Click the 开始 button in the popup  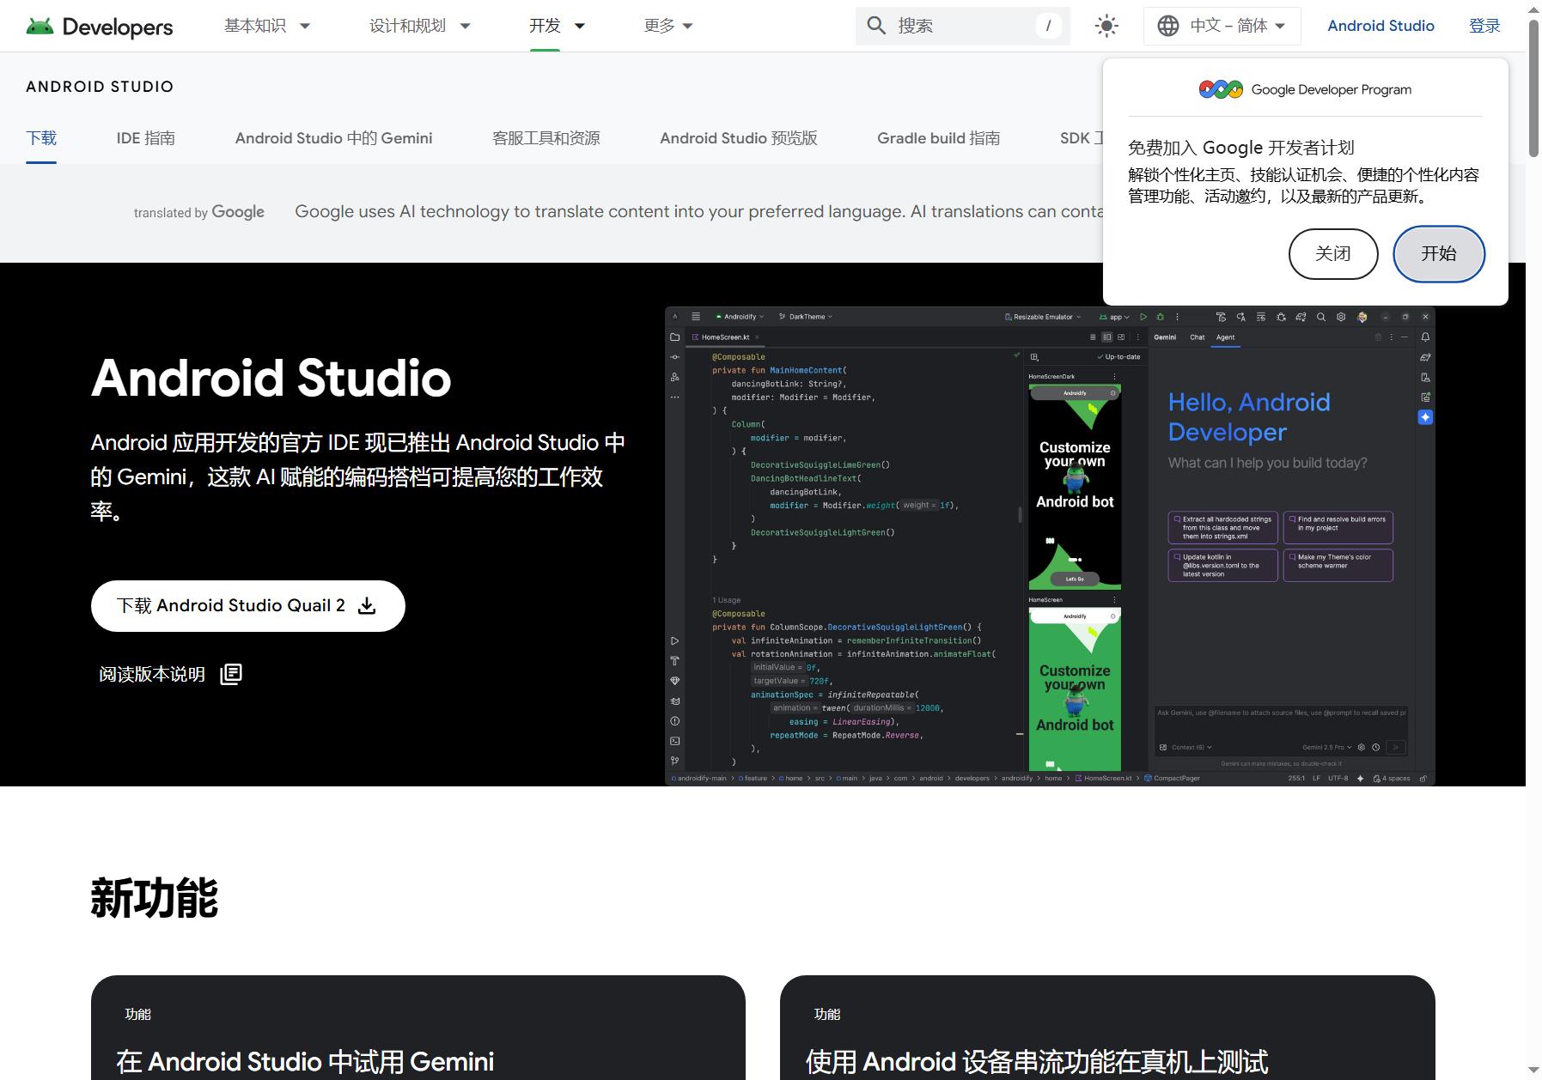tap(1439, 254)
